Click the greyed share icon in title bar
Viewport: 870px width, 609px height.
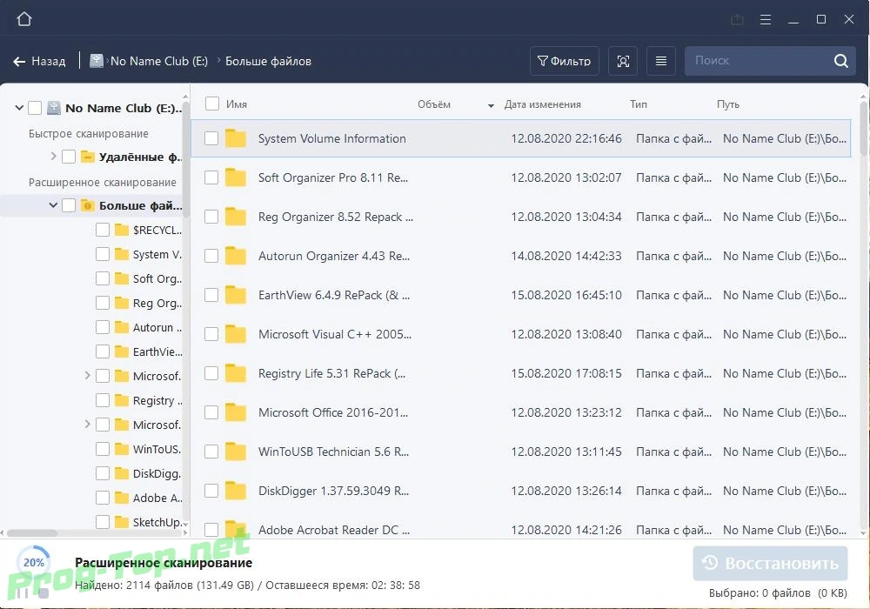point(737,20)
